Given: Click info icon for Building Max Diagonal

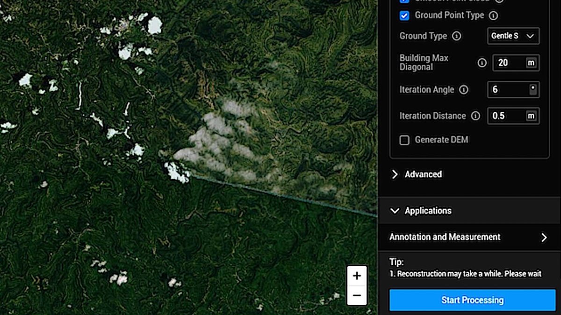Looking at the screenshot, I should point(482,63).
